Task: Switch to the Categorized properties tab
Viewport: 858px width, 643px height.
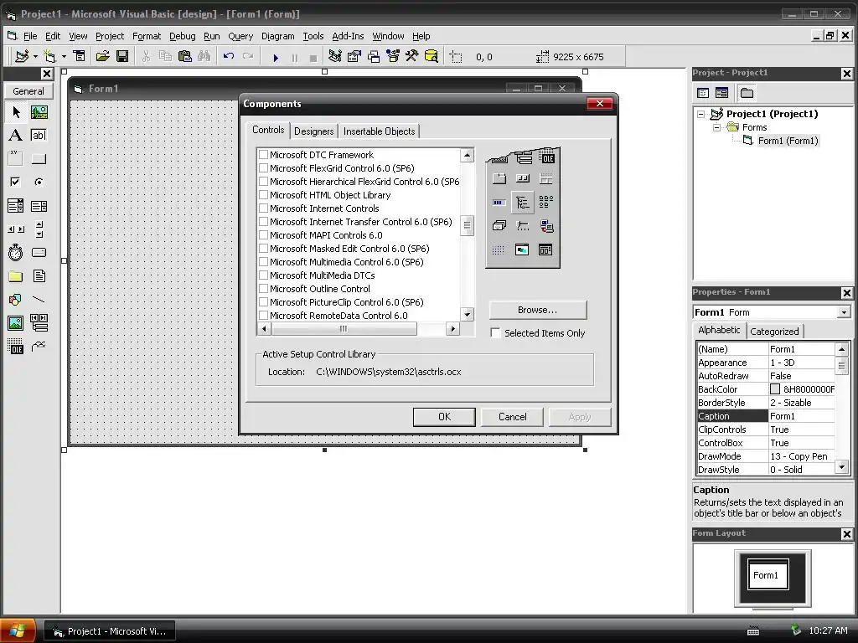Action: point(774,332)
